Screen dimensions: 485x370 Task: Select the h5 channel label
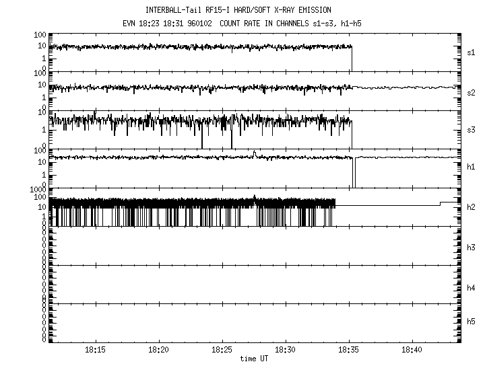(x=472, y=322)
